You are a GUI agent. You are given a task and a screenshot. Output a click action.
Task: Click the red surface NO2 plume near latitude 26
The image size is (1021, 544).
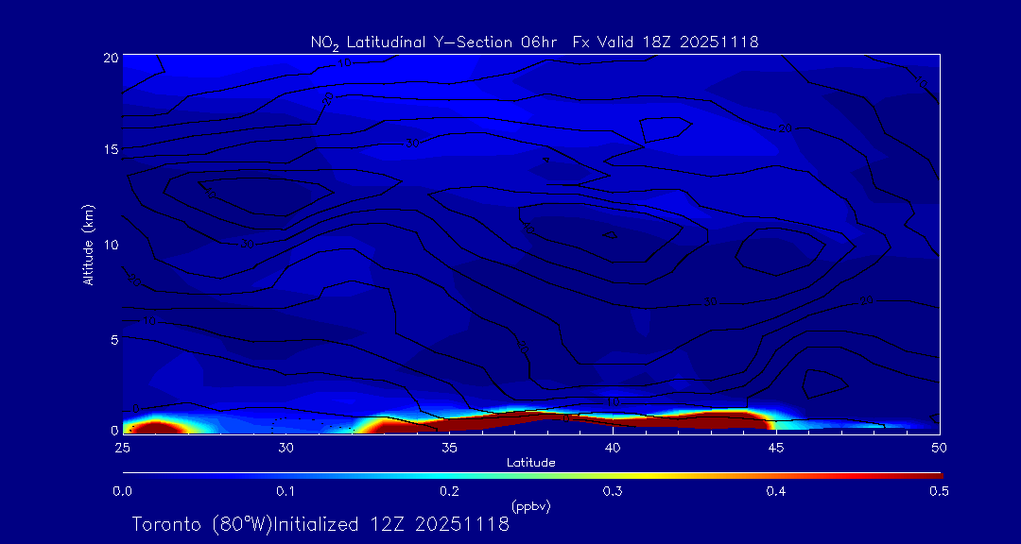(x=154, y=428)
